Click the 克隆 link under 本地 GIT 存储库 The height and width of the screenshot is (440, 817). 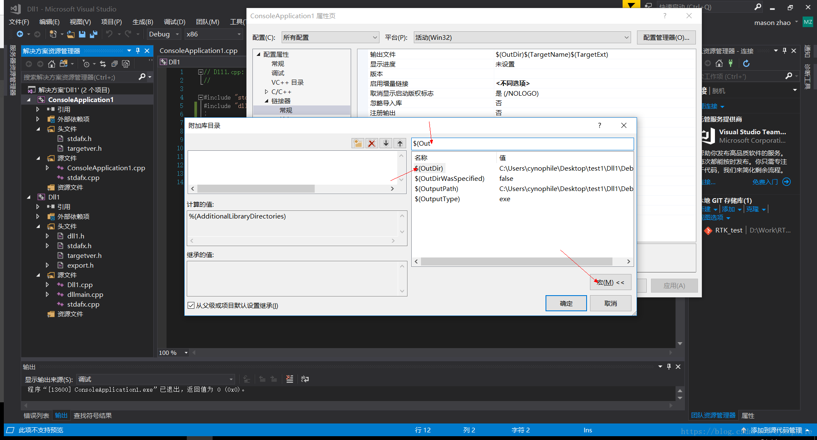752,209
